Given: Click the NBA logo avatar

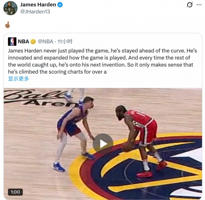Looking at the screenshot, I should pyautogui.click(x=12, y=42).
